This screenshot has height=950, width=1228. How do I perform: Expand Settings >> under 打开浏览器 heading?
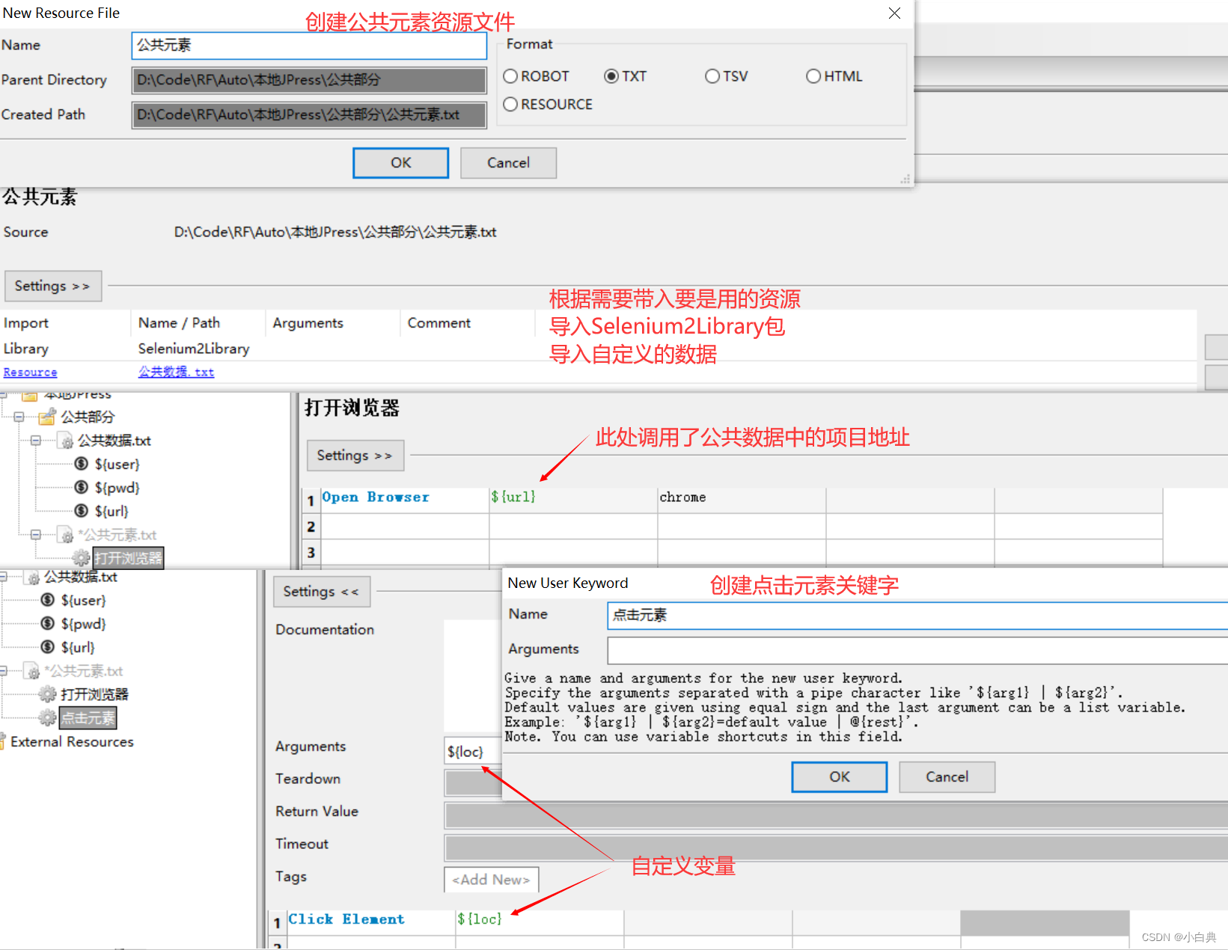[355, 456]
